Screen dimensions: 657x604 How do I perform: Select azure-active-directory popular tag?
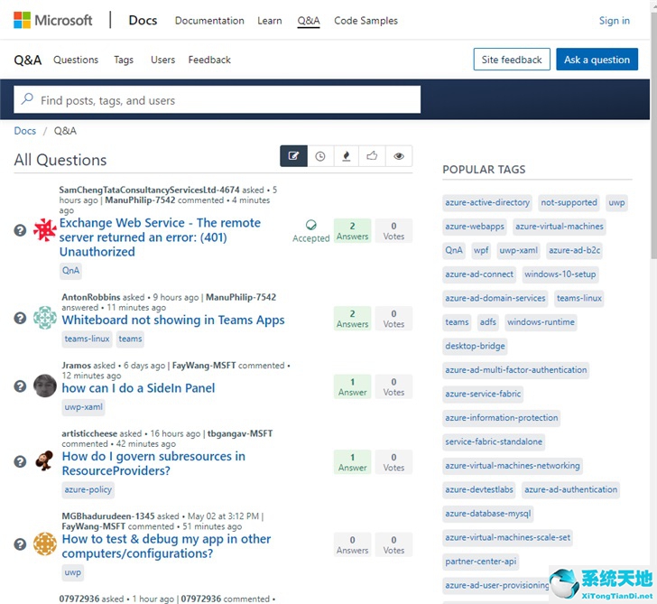tap(487, 202)
